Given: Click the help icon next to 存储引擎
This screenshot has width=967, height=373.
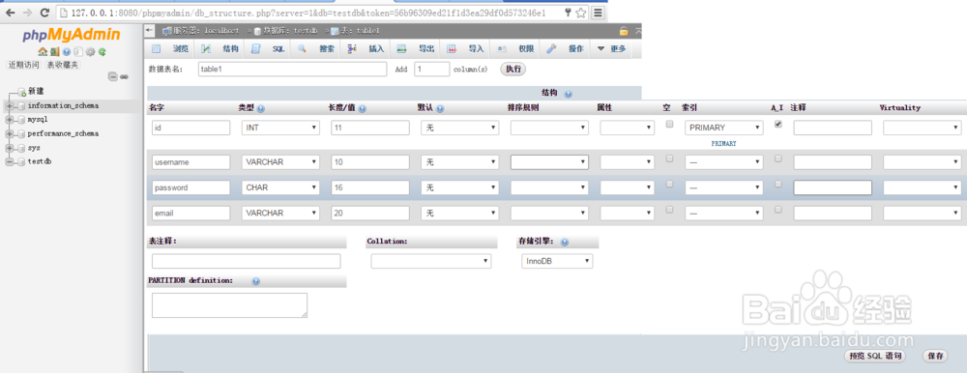Looking at the screenshot, I should 565,243.
